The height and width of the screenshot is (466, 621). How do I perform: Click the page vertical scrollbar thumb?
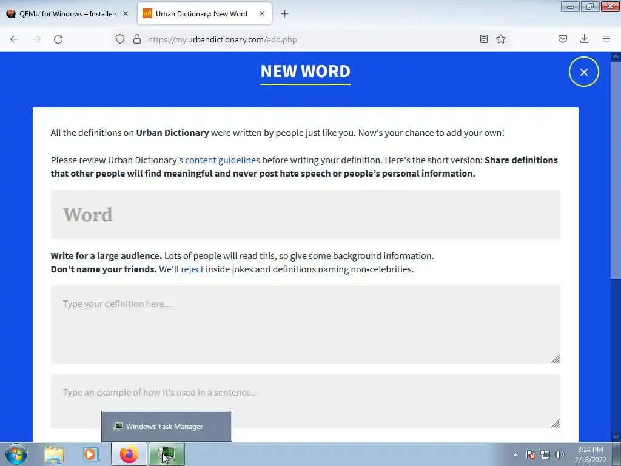[616, 171]
